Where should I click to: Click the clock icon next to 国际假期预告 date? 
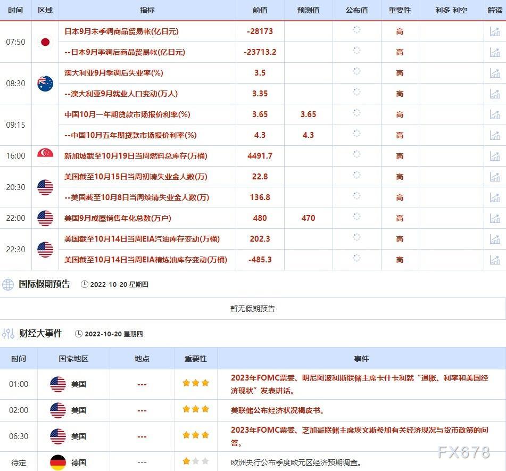[x=84, y=284]
